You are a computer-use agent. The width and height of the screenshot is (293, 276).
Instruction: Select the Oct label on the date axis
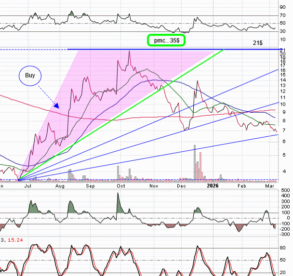coord(121,185)
